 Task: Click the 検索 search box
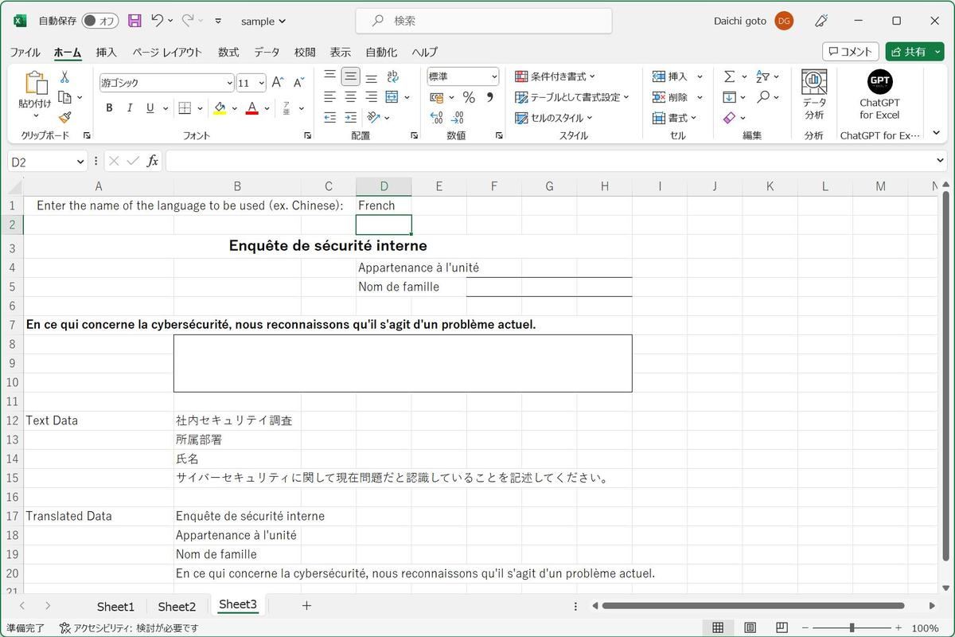484,21
